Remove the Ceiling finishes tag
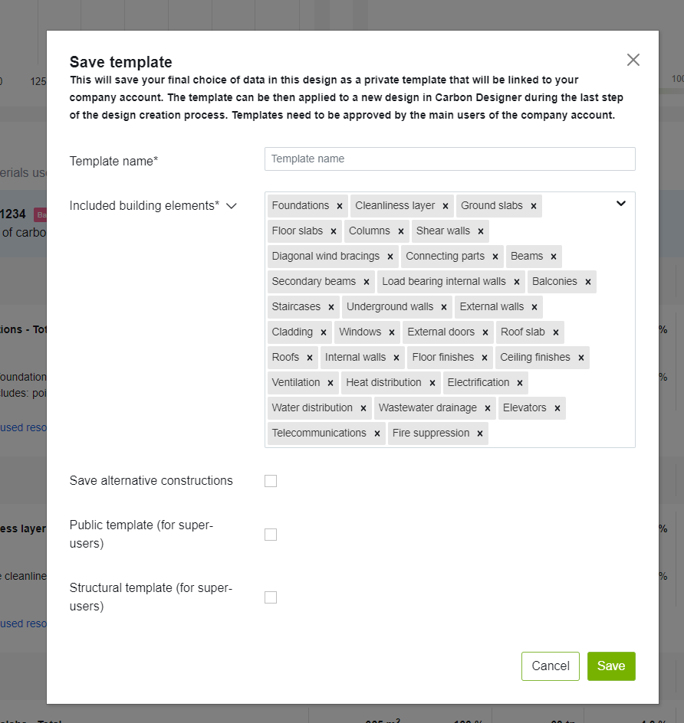The height and width of the screenshot is (723, 684). (x=580, y=358)
